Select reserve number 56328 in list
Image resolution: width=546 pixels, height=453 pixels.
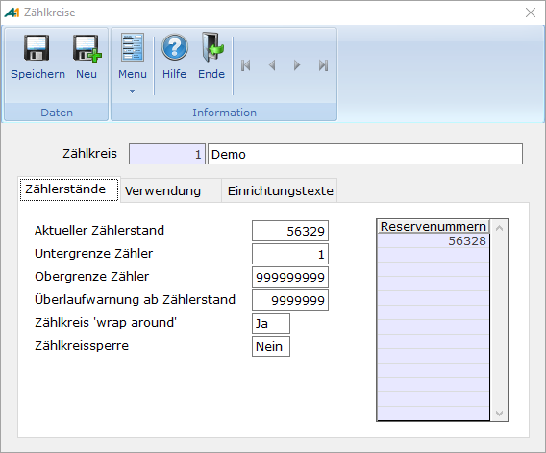[434, 240]
